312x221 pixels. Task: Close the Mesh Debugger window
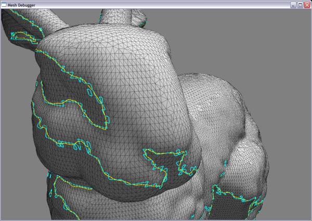click(x=307, y=5)
